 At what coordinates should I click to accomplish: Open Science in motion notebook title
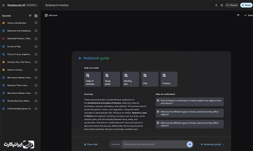pyautogui.click(x=57, y=5)
